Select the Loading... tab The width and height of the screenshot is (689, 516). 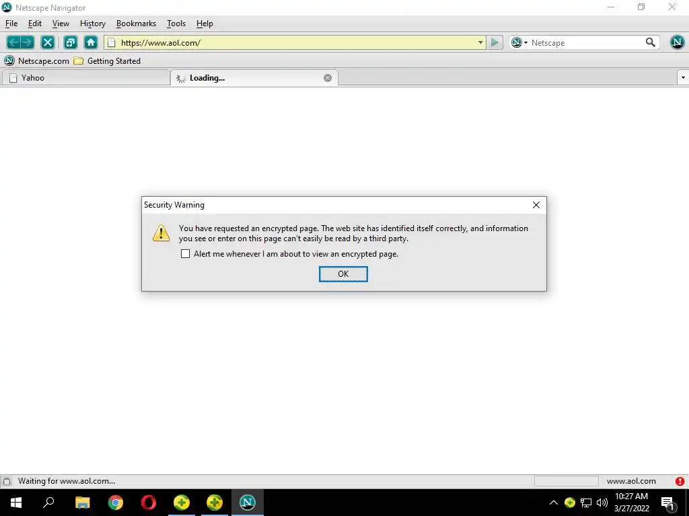coord(254,78)
